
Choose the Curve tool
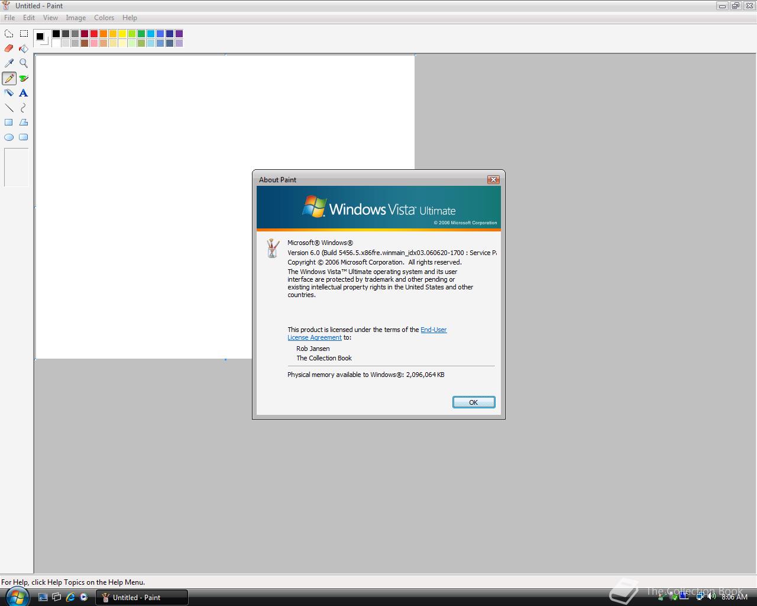(x=24, y=108)
